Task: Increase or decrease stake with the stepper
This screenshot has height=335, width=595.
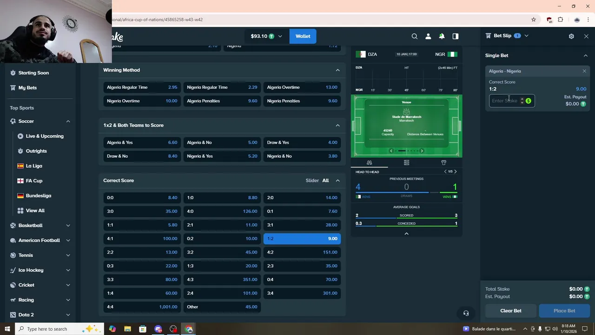Action: click(x=522, y=101)
